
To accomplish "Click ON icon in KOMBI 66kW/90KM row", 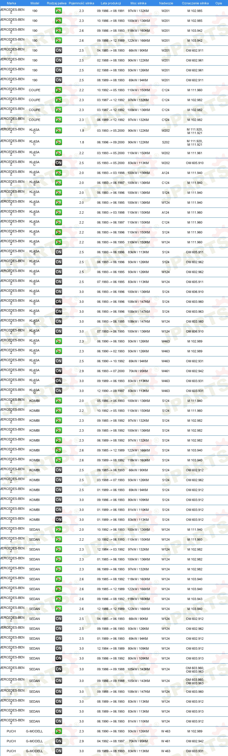I will click(58, 470).
